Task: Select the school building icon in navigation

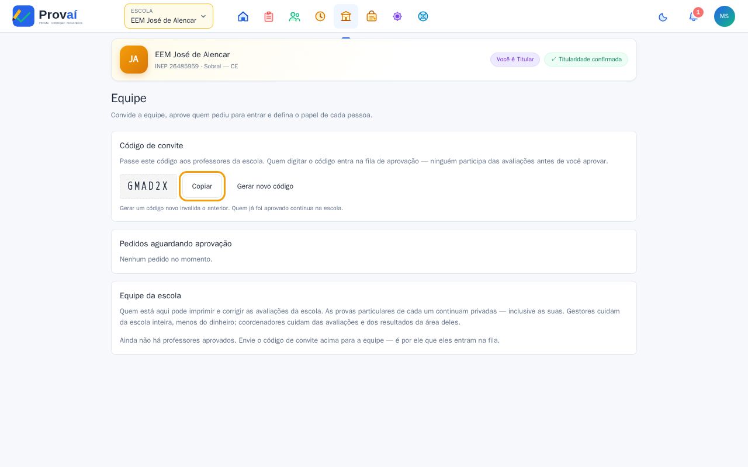Action: (x=346, y=16)
